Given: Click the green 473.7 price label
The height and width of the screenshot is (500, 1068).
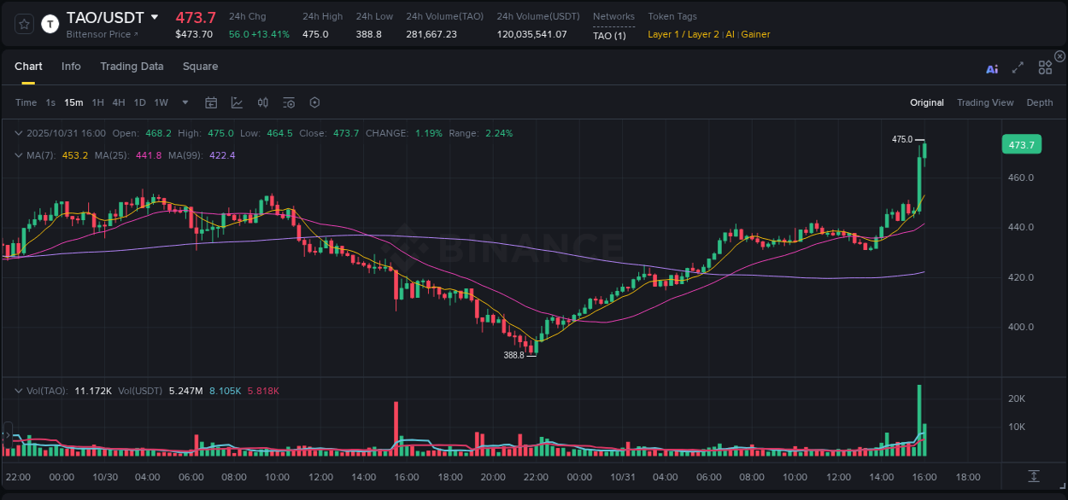Looking at the screenshot, I should tap(1022, 144).
